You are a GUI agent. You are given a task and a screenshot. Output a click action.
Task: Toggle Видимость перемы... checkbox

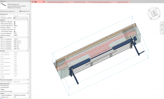pyautogui.click(x=15, y=22)
